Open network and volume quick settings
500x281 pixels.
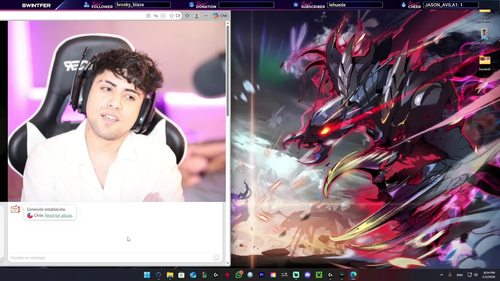point(473,275)
